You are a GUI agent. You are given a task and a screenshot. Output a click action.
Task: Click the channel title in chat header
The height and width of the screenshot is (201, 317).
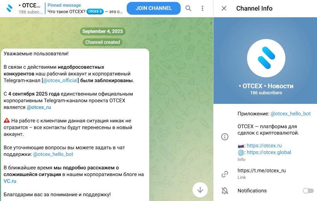coord(29,5)
